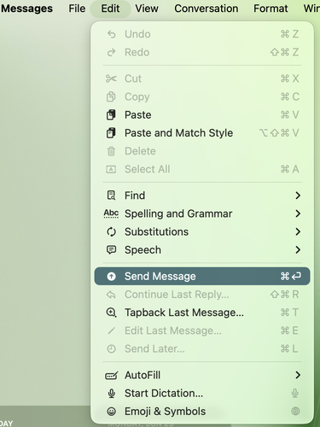Click the Paste clipboard icon
Image resolution: width=320 pixels, height=427 pixels.
tap(111, 115)
